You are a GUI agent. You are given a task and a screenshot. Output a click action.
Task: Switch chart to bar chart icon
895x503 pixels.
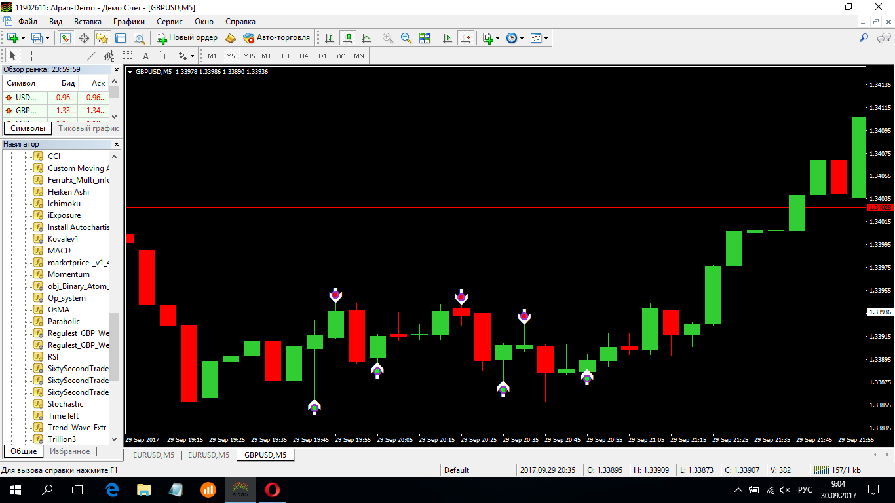tap(330, 38)
